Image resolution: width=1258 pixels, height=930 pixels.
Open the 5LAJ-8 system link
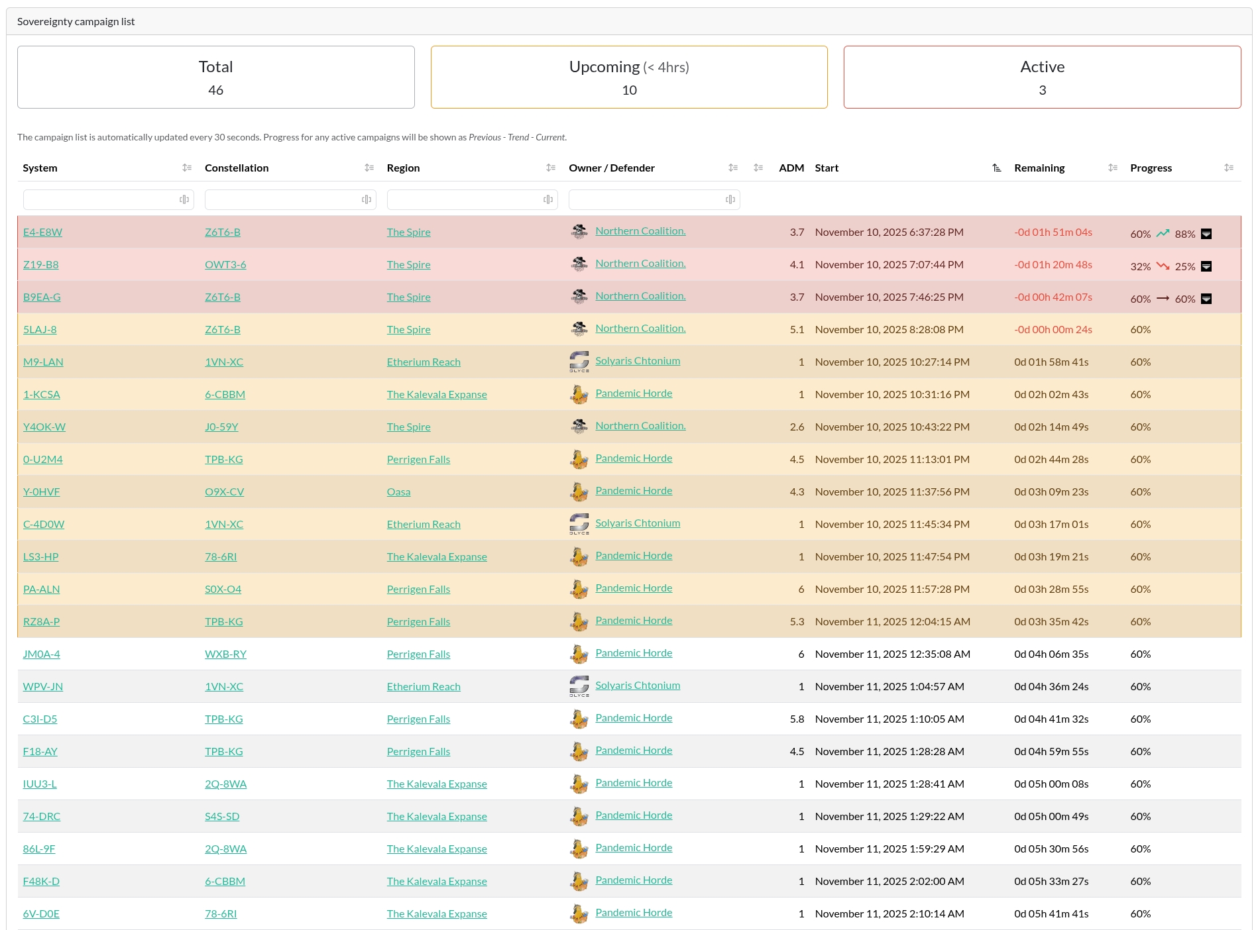[40, 330]
